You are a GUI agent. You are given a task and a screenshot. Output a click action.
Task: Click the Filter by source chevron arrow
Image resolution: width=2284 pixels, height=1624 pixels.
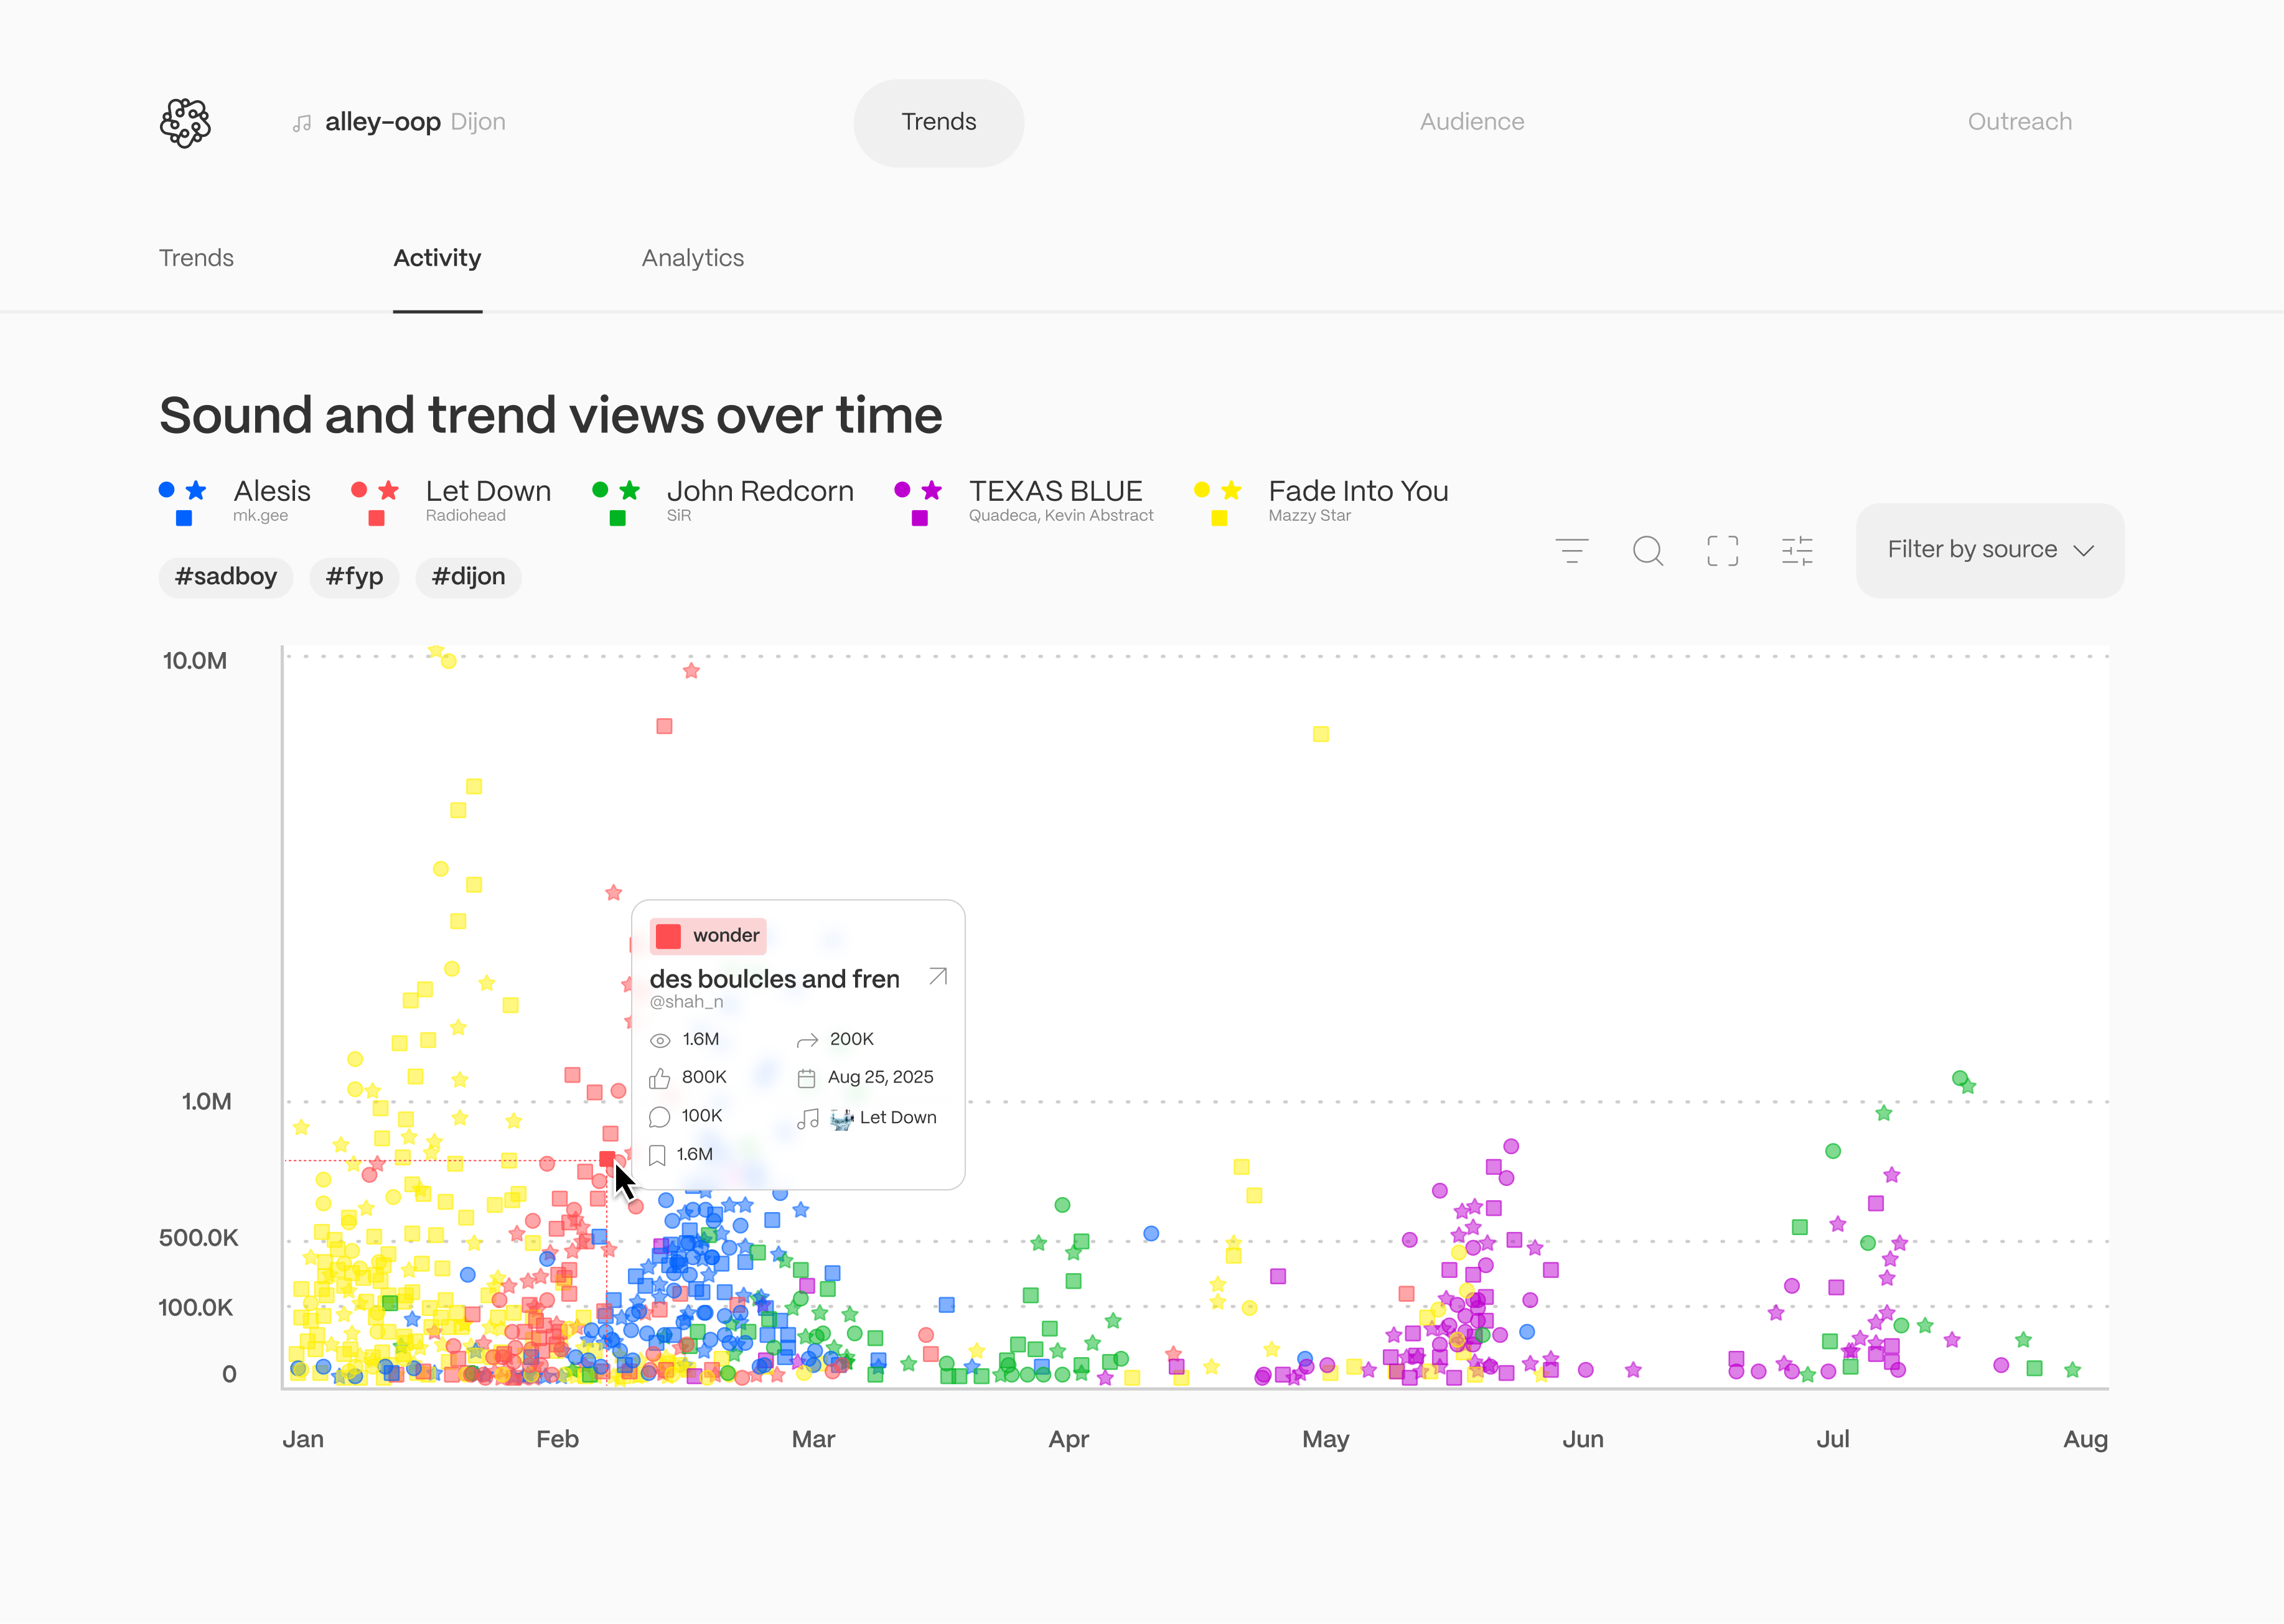click(2084, 551)
